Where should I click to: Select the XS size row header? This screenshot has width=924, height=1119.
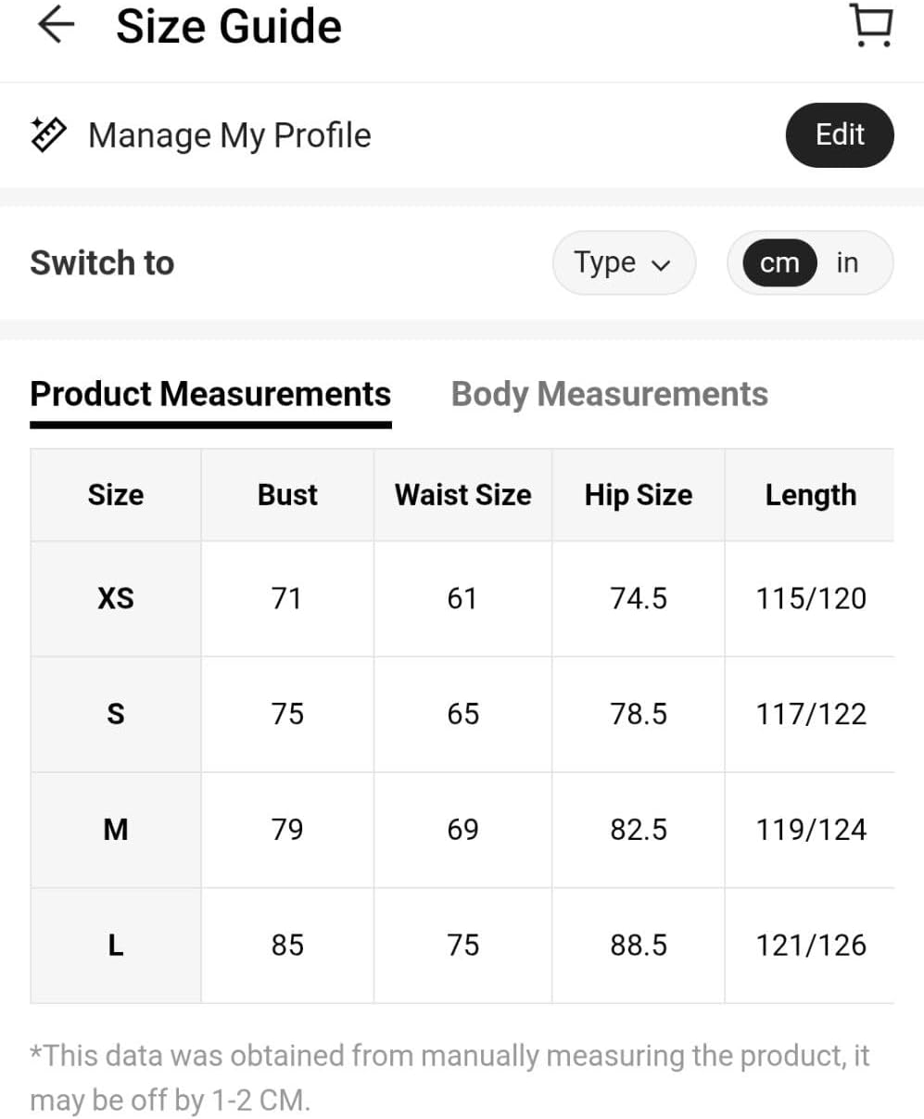click(x=116, y=599)
